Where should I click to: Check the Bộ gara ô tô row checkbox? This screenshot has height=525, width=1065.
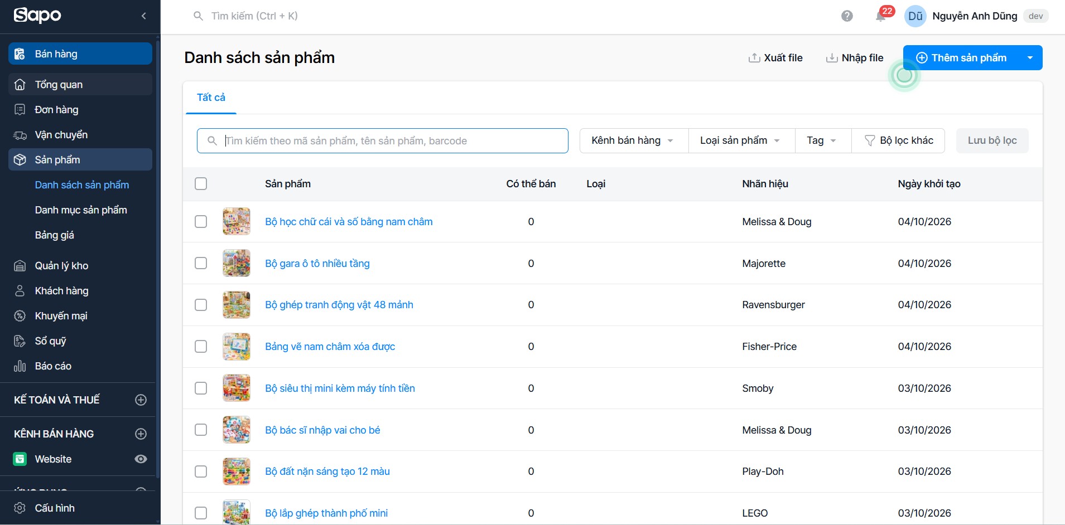pyautogui.click(x=201, y=263)
